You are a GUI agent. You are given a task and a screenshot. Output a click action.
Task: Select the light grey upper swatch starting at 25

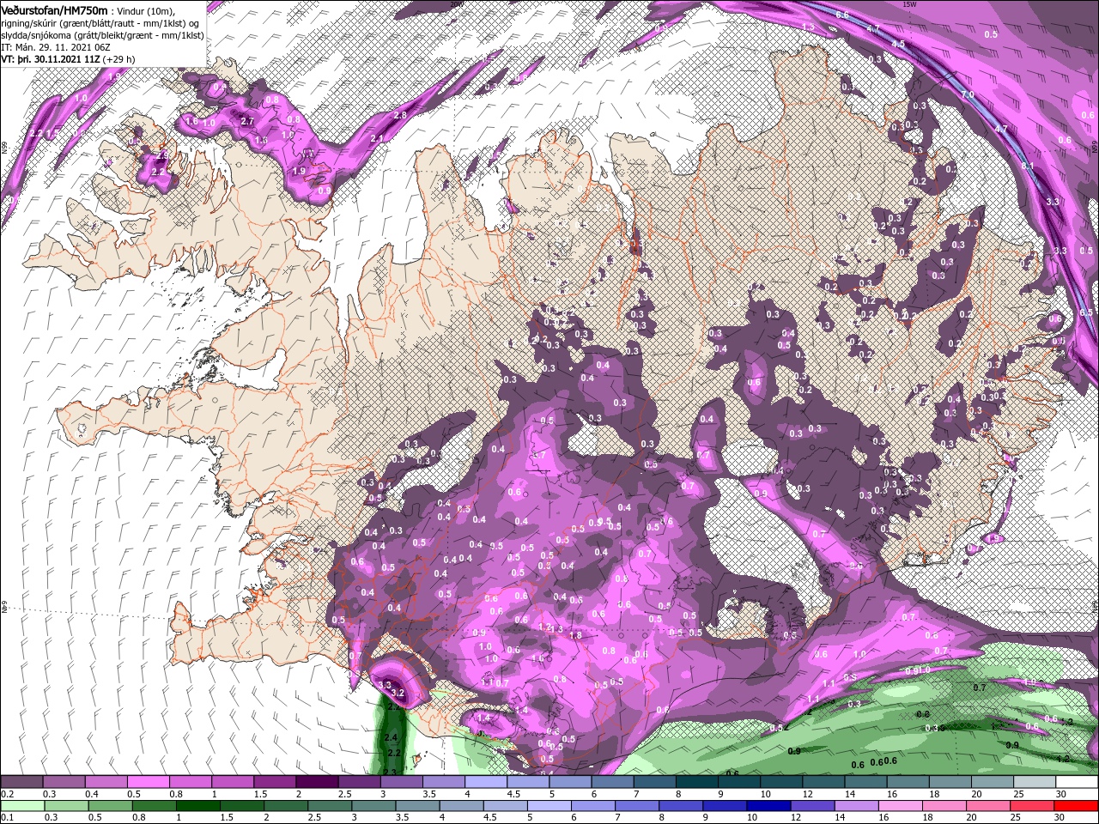click(x=1034, y=782)
